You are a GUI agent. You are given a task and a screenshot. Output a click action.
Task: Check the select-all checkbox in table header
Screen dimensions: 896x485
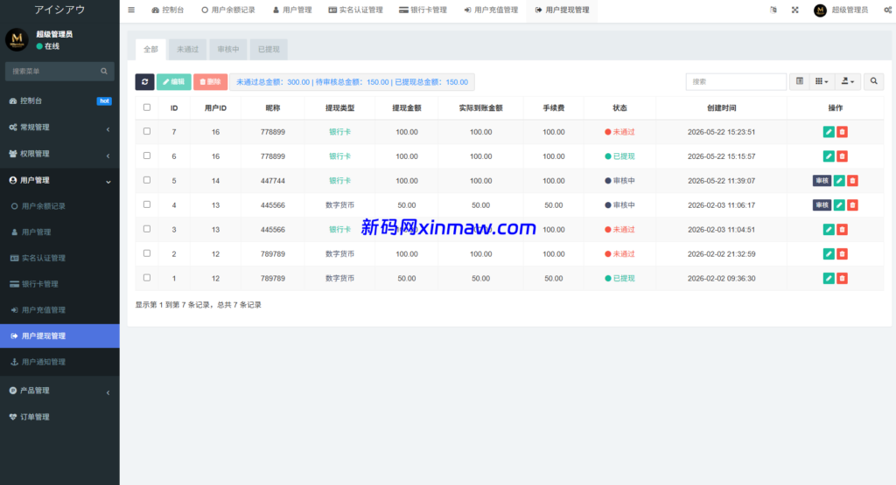coord(147,107)
